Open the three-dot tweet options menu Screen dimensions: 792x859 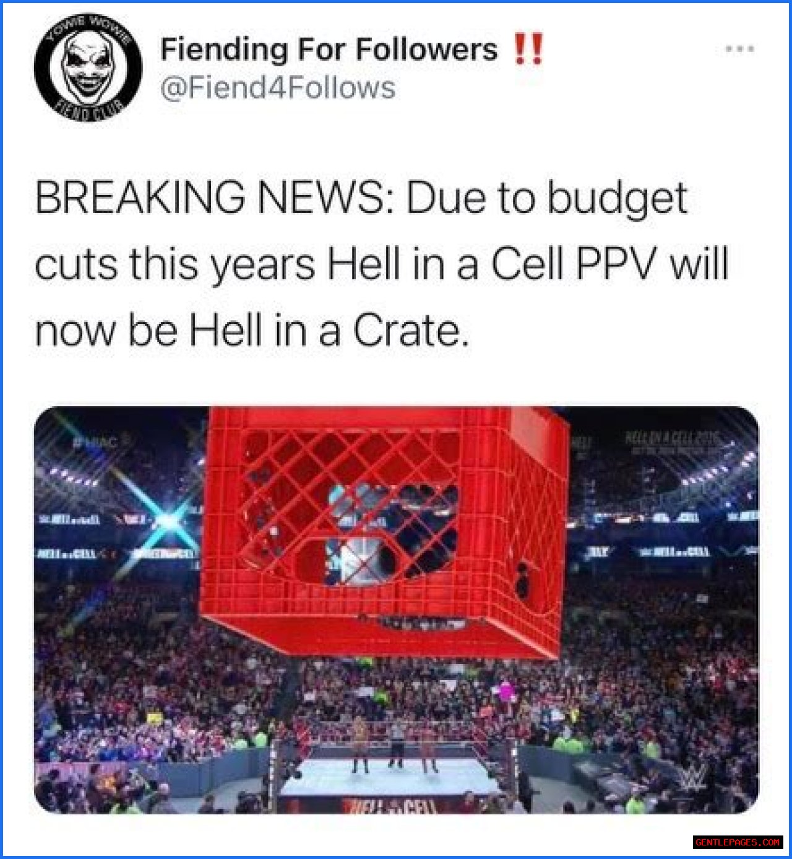point(740,48)
